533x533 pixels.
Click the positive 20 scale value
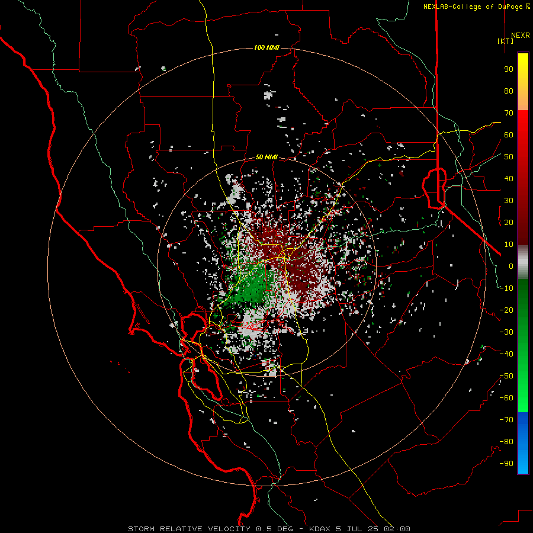click(x=509, y=222)
